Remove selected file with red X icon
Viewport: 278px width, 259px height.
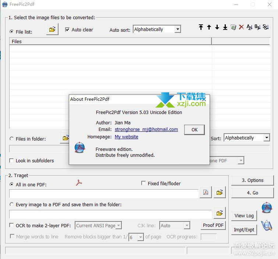241,27
